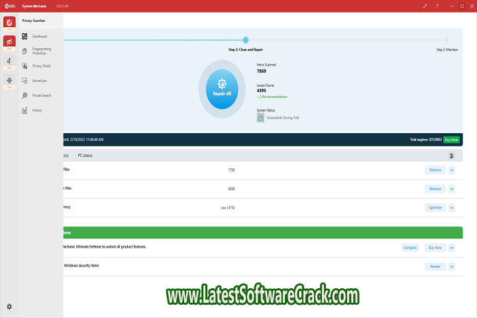Open Privacy Shield menu item

41,66
